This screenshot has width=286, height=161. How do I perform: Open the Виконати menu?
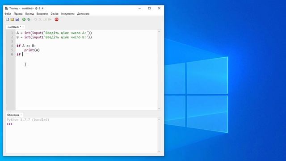click(42, 14)
